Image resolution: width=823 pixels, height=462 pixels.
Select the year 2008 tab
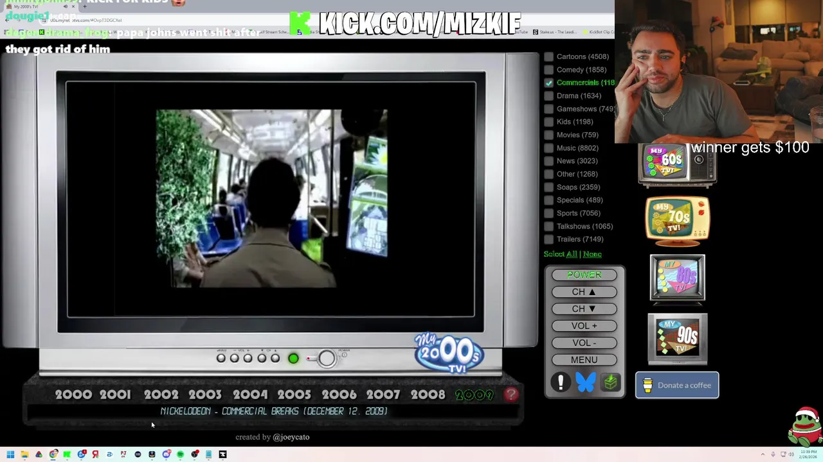pos(428,395)
